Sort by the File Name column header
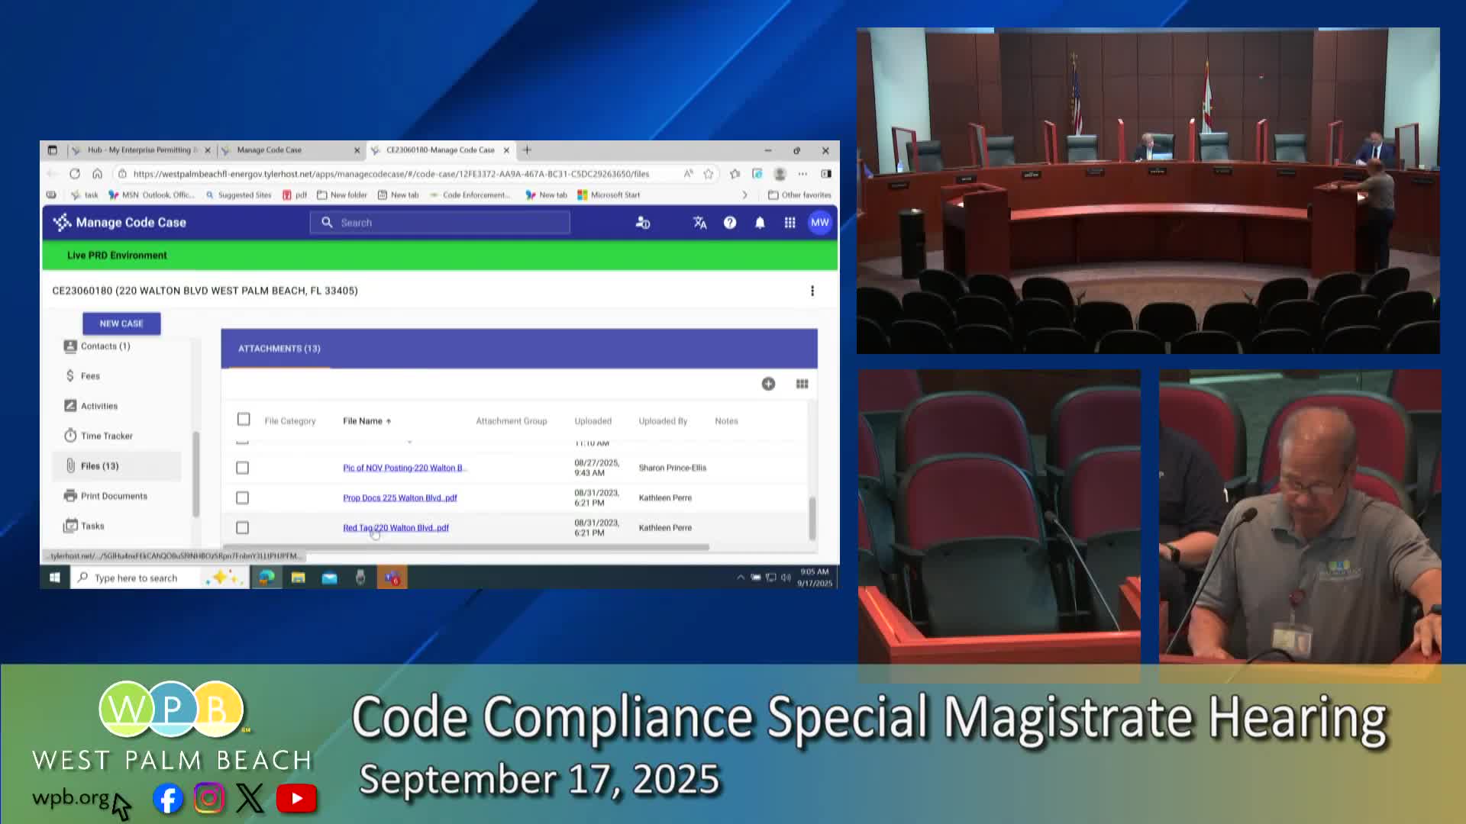Image resolution: width=1466 pixels, height=824 pixels. pos(363,421)
